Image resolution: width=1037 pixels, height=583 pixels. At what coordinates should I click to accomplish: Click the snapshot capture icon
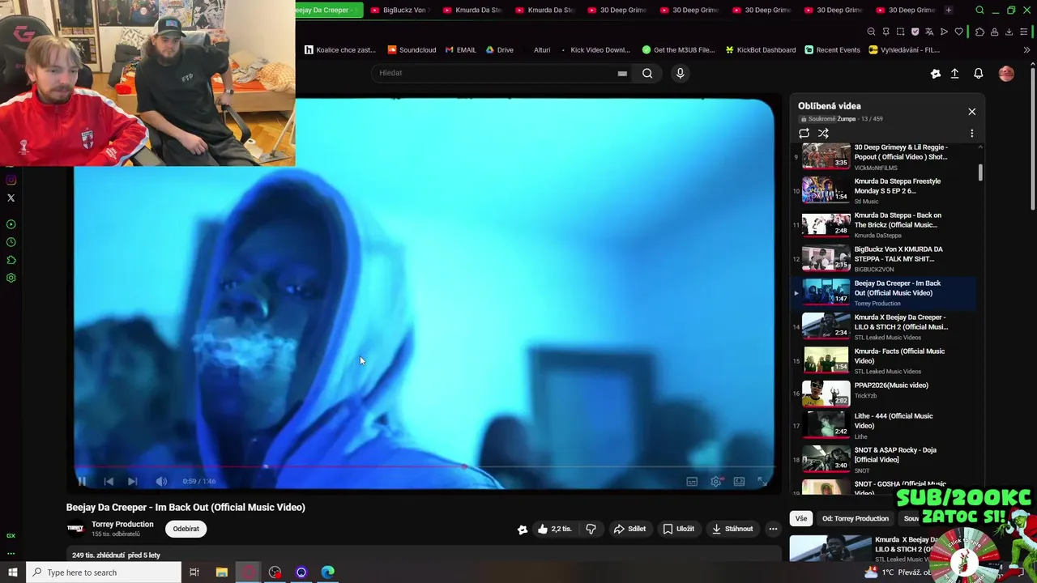tap(900, 32)
